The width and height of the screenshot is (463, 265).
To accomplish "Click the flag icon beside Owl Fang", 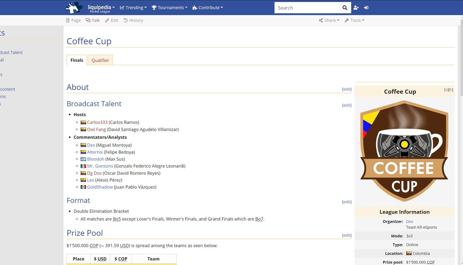I will 83,130.
